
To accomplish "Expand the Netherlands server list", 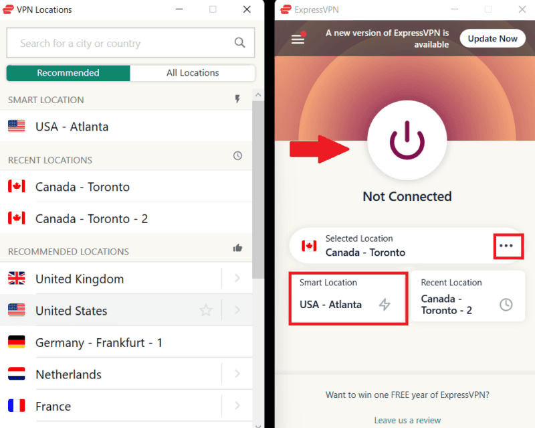I will pyautogui.click(x=237, y=374).
